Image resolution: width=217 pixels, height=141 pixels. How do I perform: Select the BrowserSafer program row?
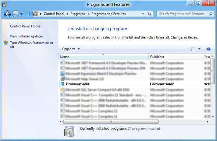pyautogui.click(x=135, y=84)
